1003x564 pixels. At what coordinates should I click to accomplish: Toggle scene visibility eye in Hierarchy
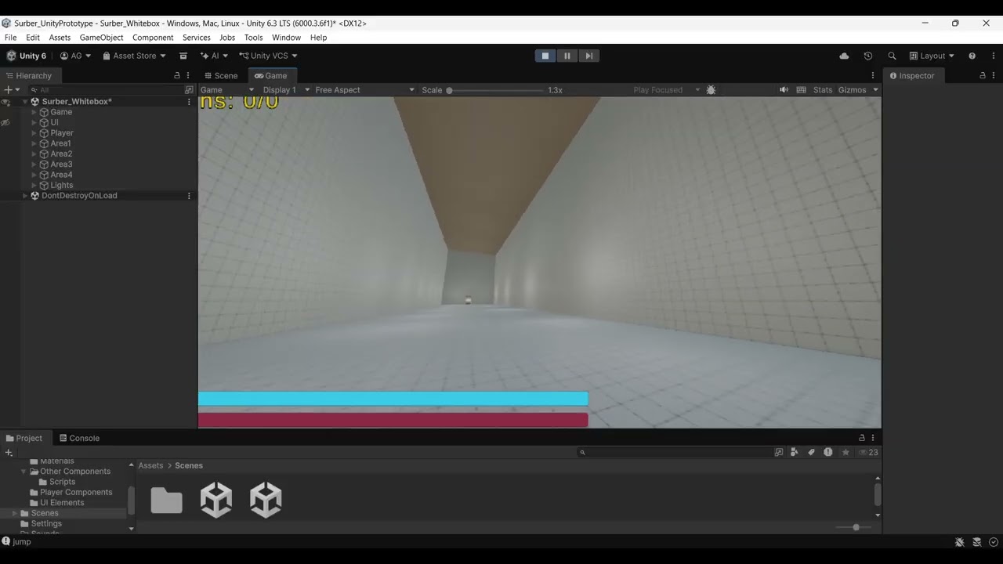point(5,102)
